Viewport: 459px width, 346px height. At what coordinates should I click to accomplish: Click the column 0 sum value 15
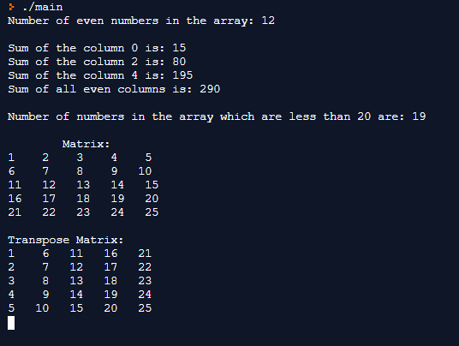pyautogui.click(x=179, y=48)
